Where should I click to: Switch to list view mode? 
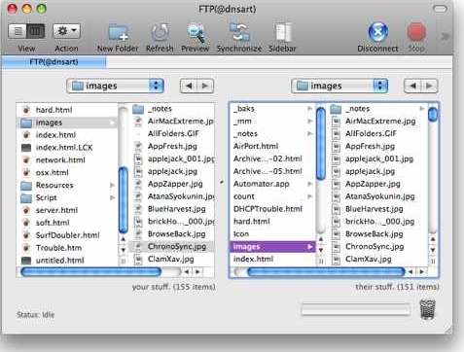(18, 31)
